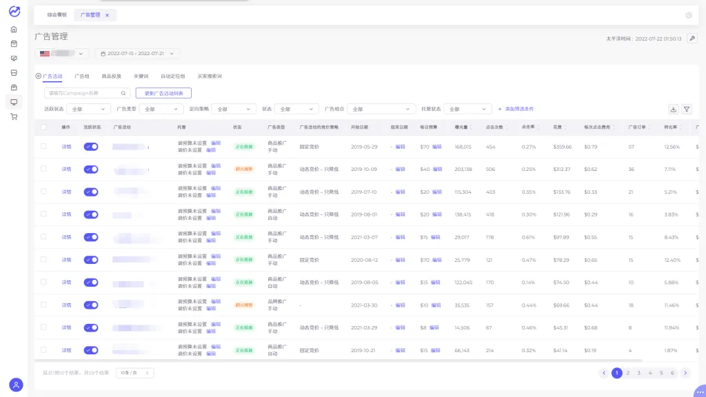Open the store sidebar icon

point(14,73)
